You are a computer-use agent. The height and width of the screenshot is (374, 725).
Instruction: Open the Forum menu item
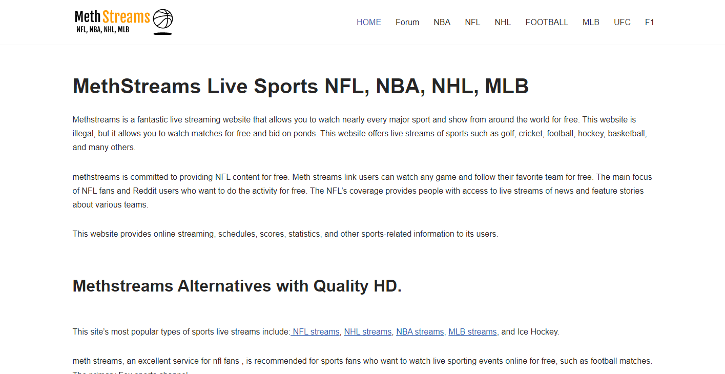[x=407, y=22]
